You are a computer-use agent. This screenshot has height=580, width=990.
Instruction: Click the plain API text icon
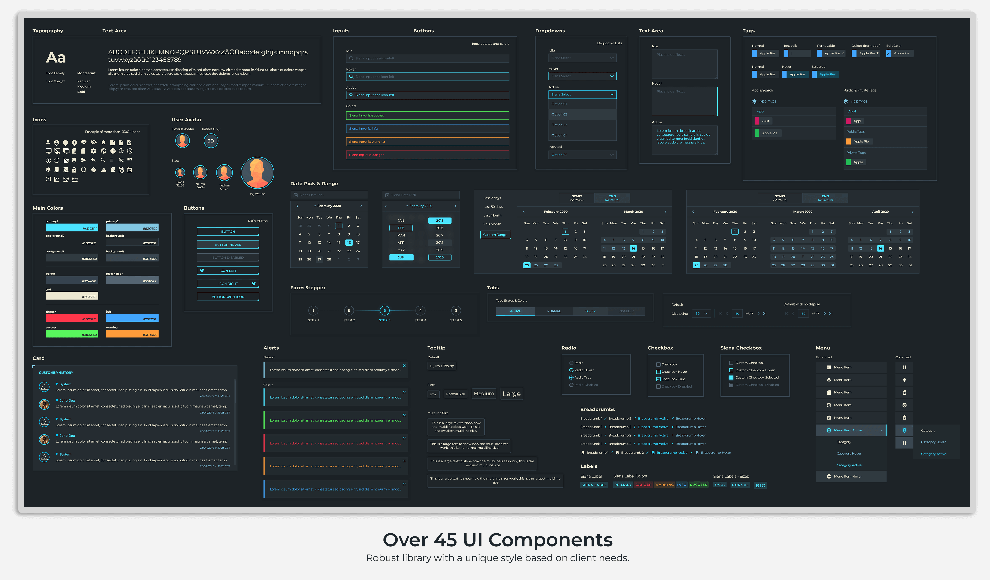[x=130, y=159]
